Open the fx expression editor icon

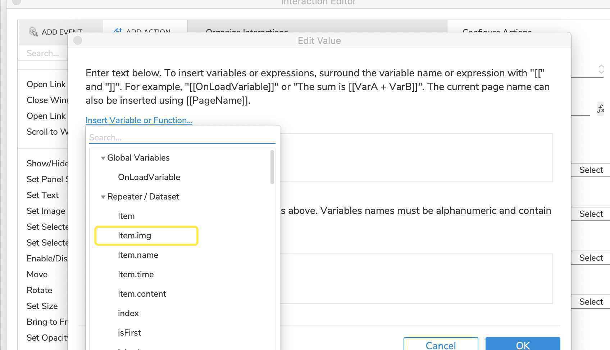(x=601, y=108)
